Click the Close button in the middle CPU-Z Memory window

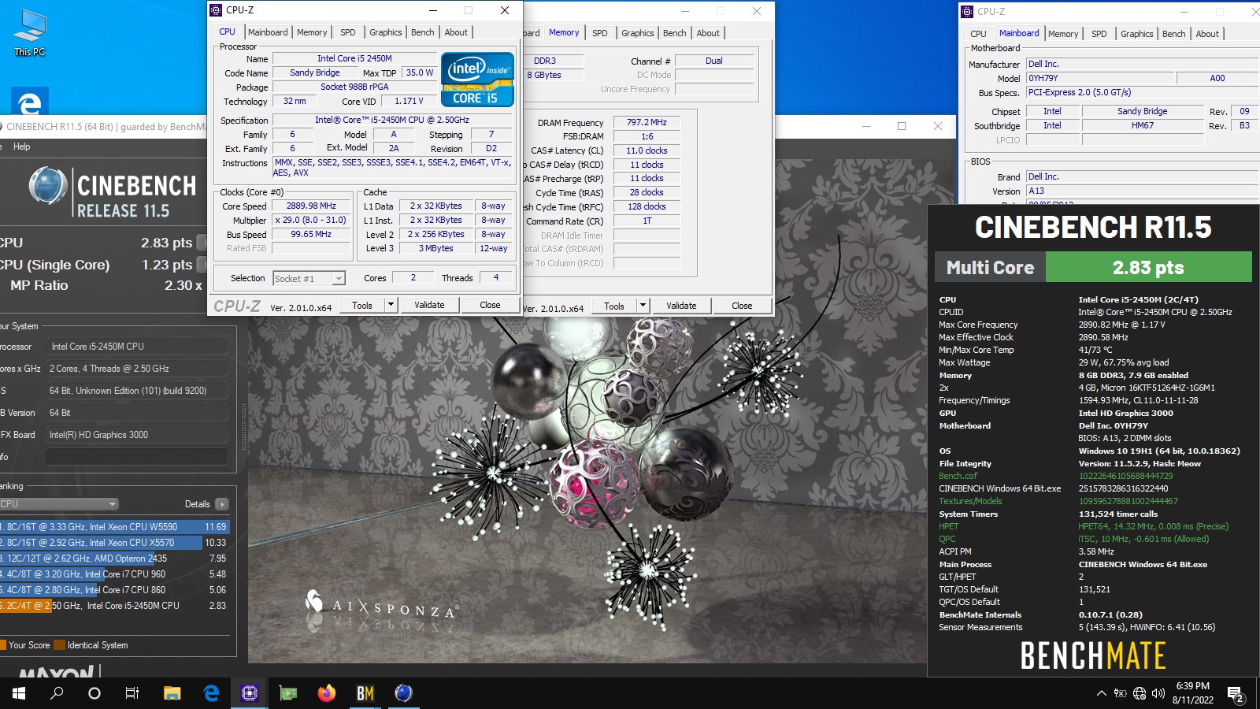(x=742, y=306)
